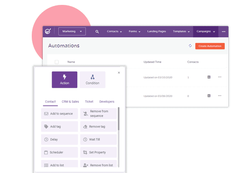Click the action list scrollbar

pos(118,118)
